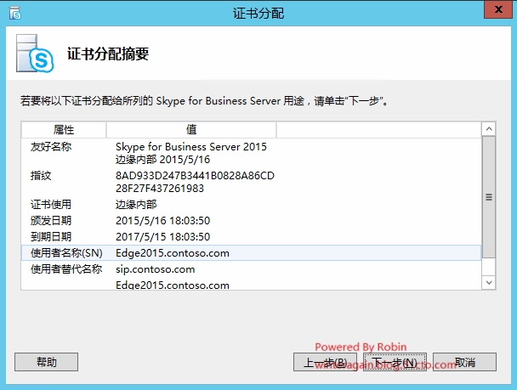The width and height of the screenshot is (517, 390).
Task: Select the 到期日期 row
Action: pyautogui.click(x=251, y=236)
